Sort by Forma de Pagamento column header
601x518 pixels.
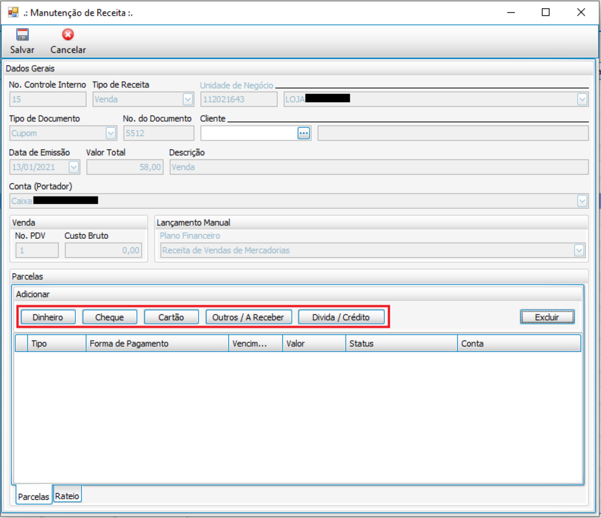coord(157,343)
